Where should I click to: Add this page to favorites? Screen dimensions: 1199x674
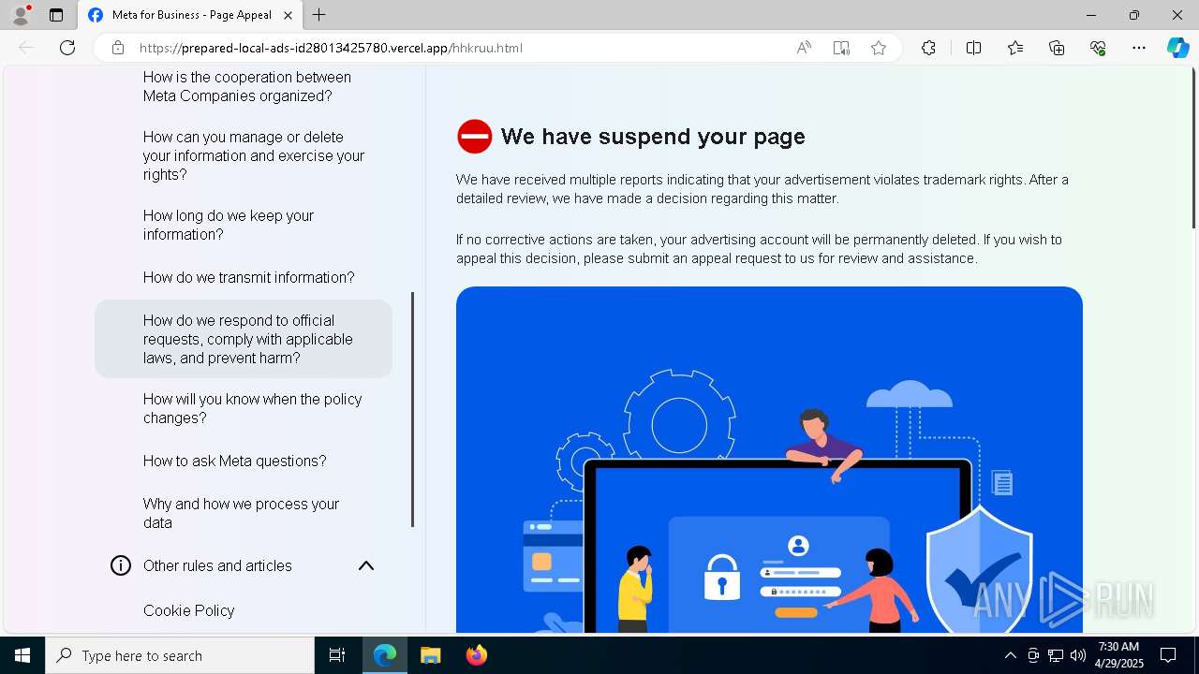coord(879,48)
